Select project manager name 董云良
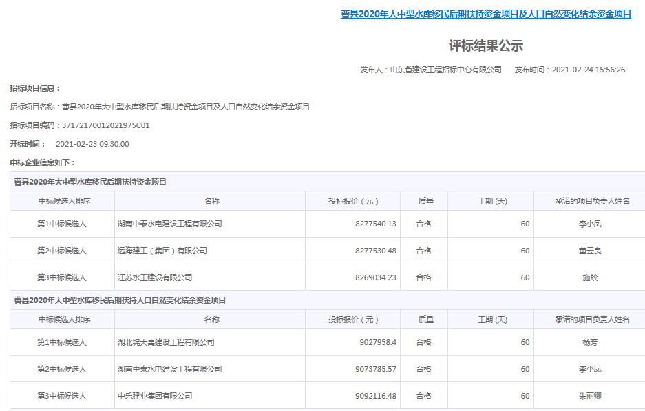Viewport: 645px width, 411px height. tap(590, 251)
